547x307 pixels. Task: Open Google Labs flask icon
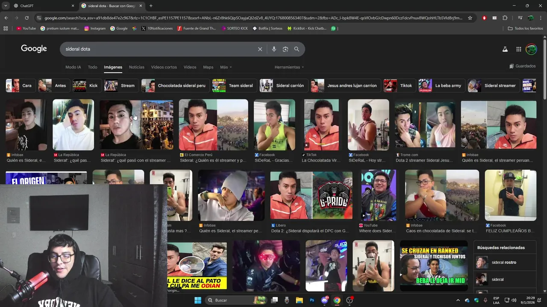[505, 49]
